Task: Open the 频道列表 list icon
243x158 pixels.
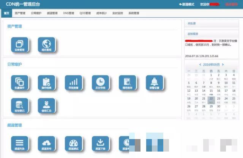Action: [20, 144]
